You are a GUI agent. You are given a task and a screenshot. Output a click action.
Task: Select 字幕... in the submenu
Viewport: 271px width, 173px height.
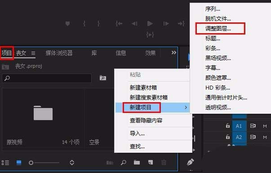tap(213, 68)
